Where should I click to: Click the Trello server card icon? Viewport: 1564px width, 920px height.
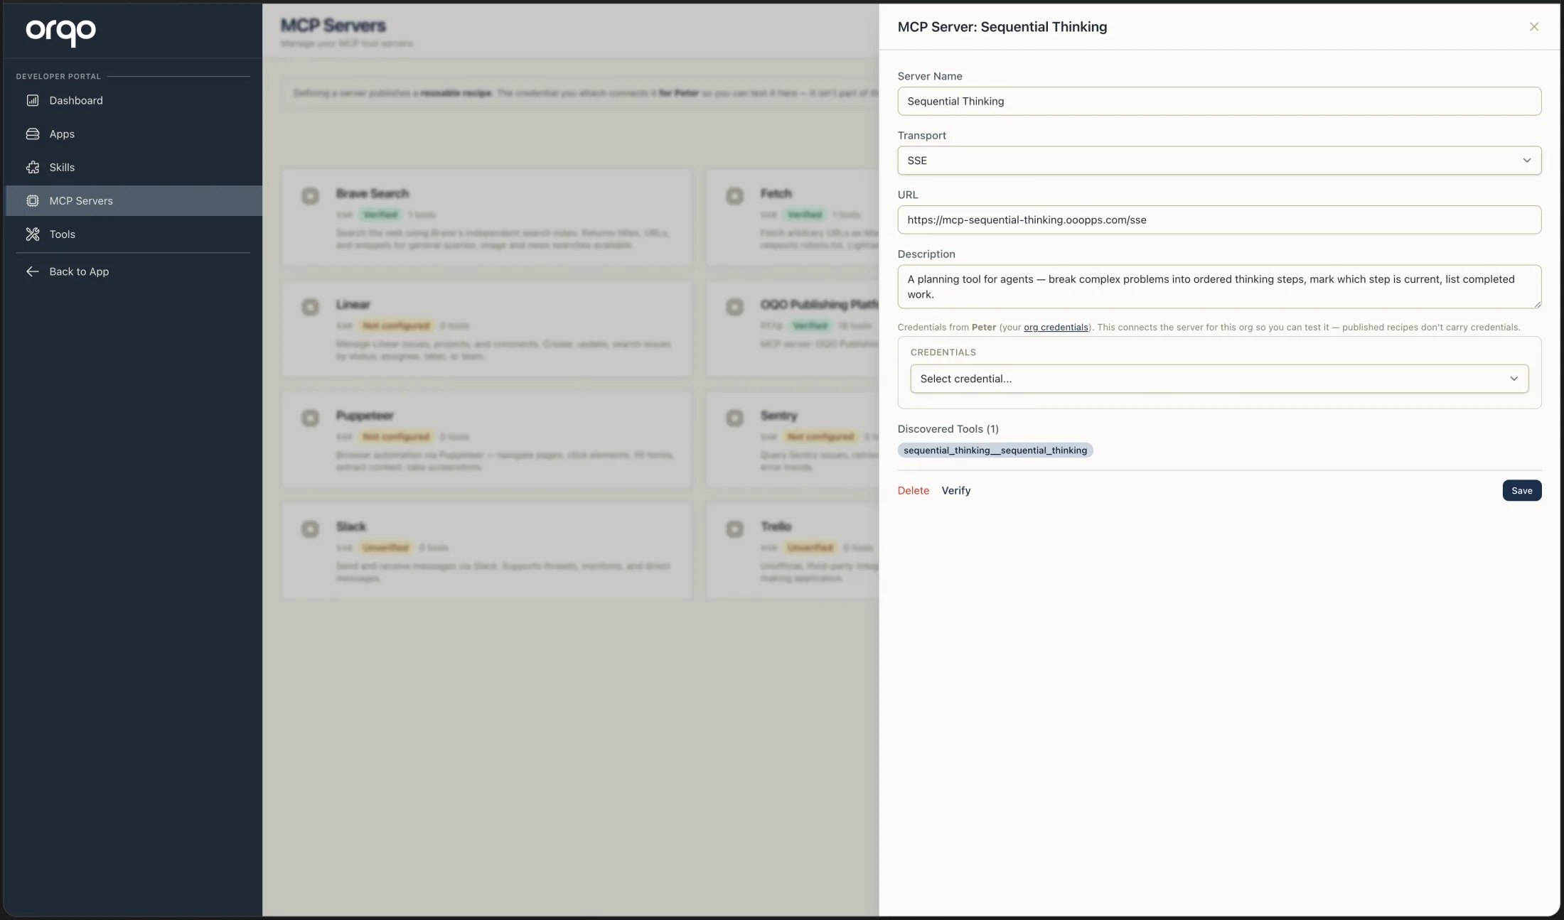[x=734, y=529]
